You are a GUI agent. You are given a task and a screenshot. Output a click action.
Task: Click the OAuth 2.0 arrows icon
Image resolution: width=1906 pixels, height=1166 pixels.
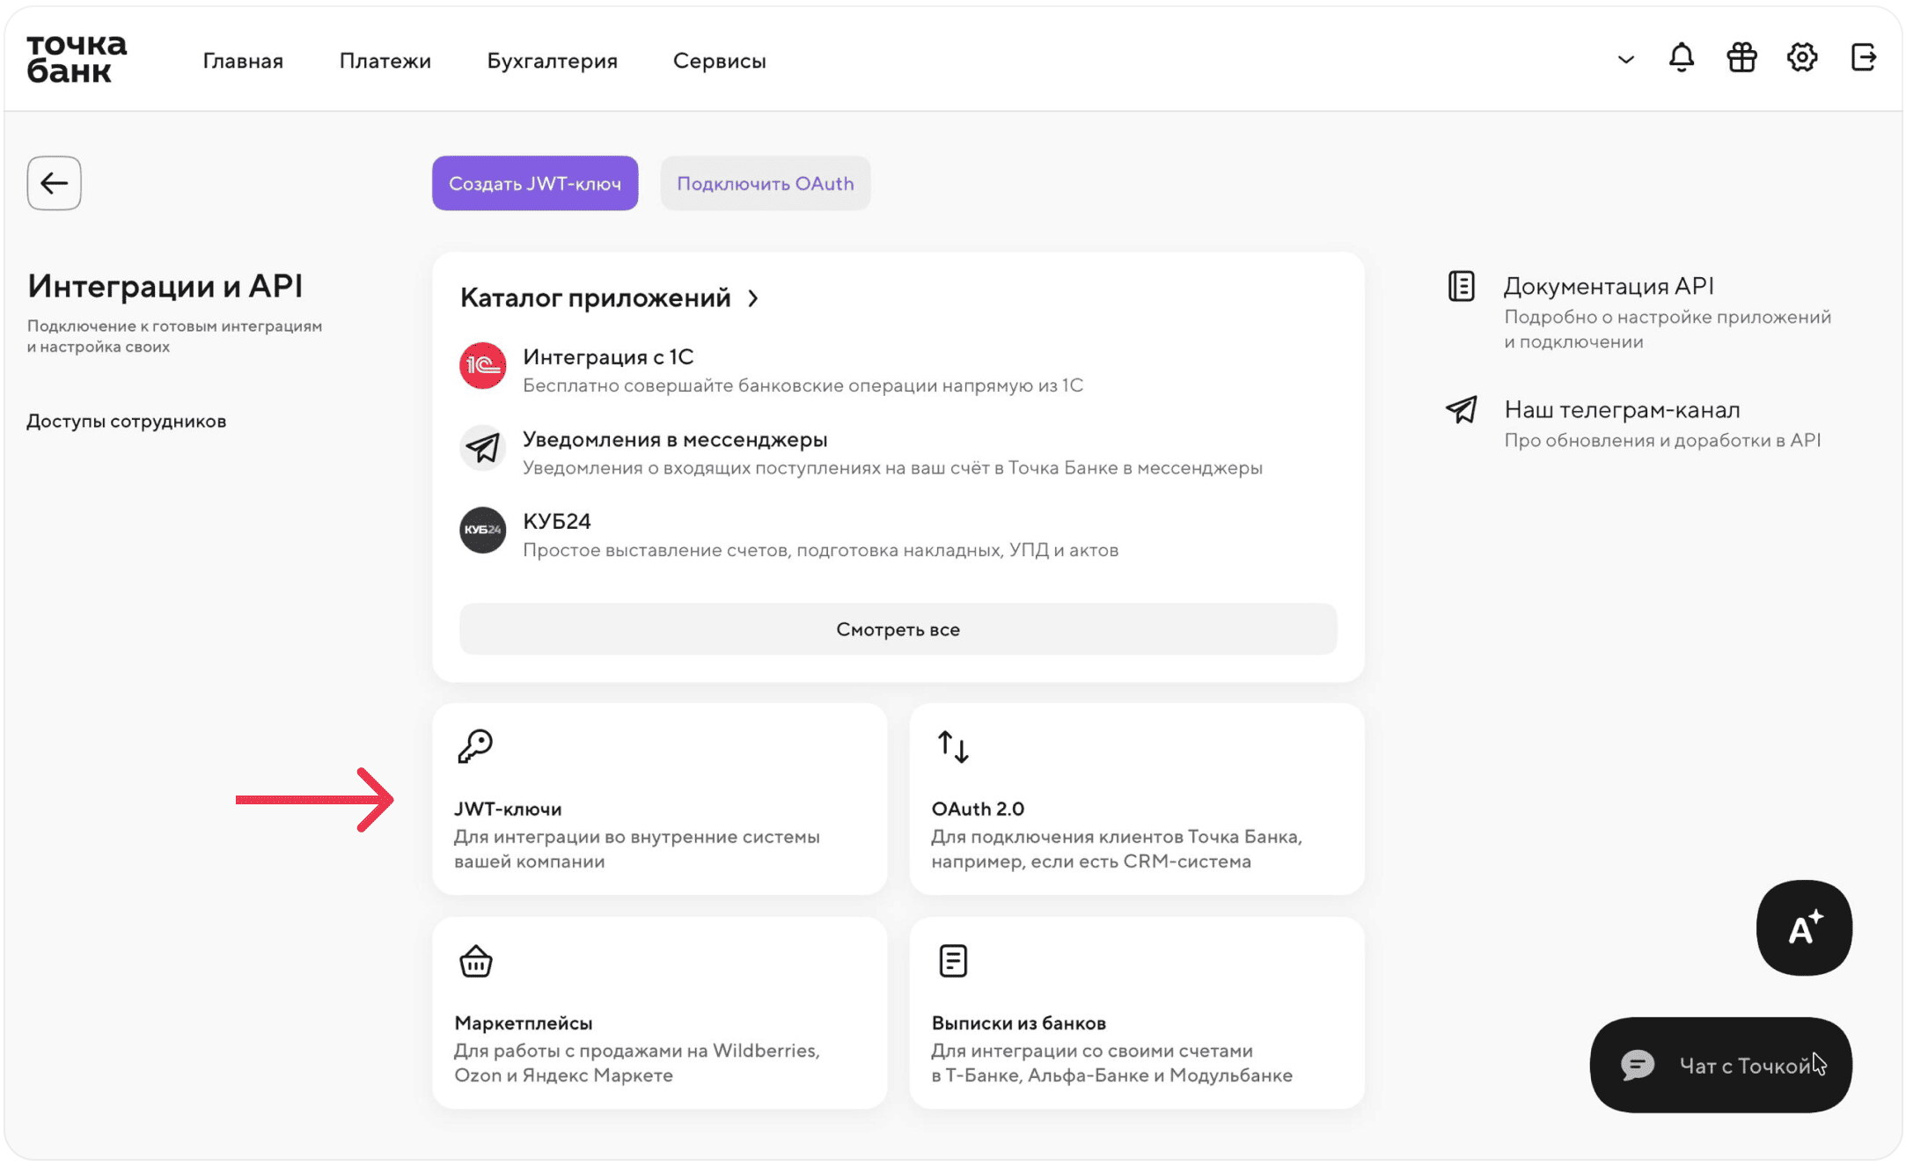point(952,746)
